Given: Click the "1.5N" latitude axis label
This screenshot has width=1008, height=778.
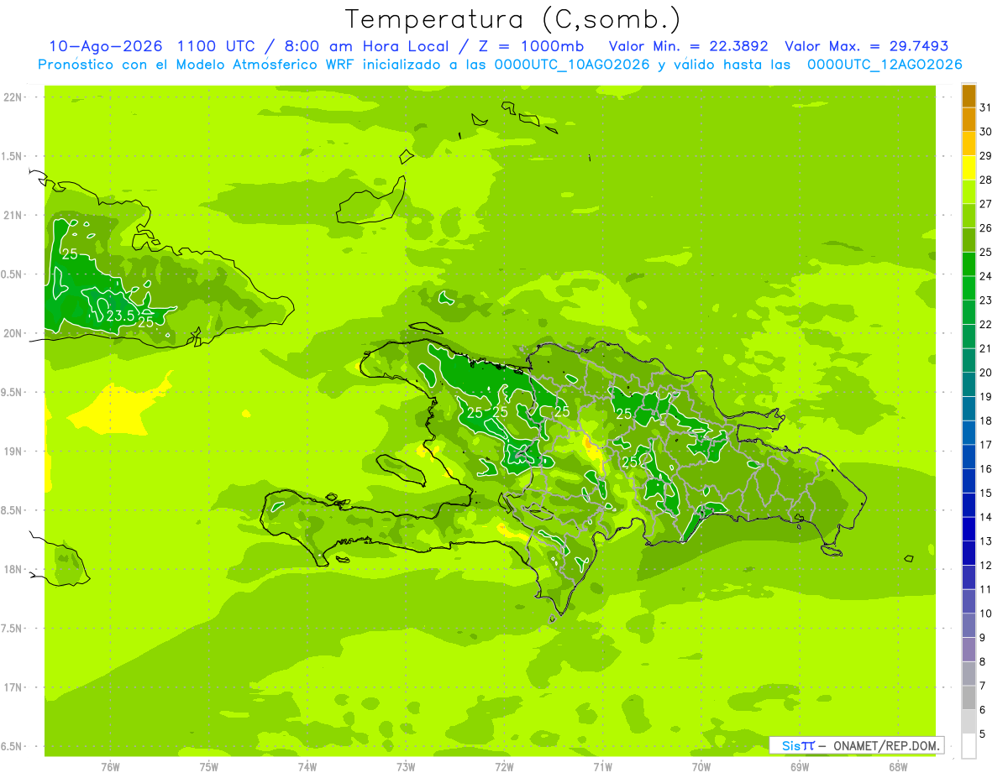Looking at the screenshot, I should 13,156.
